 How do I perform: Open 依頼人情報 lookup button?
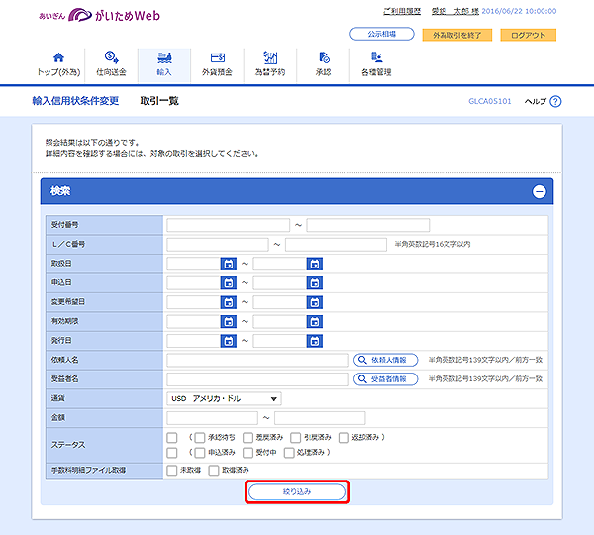pyautogui.click(x=386, y=360)
